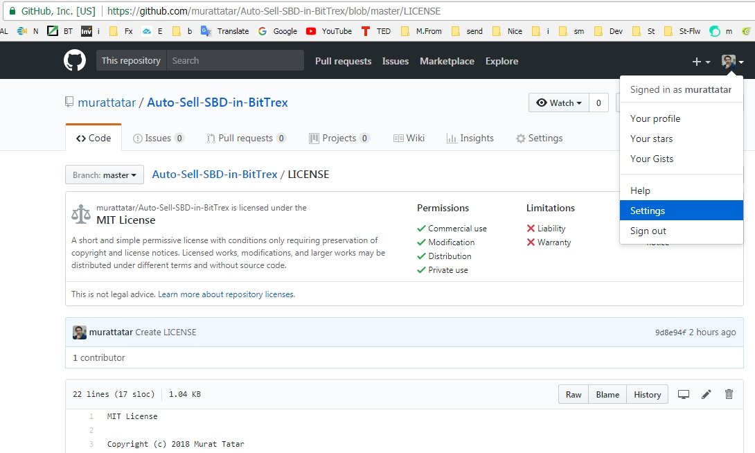Click the History button
The width and height of the screenshot is (755, 453).
[647, 394]
